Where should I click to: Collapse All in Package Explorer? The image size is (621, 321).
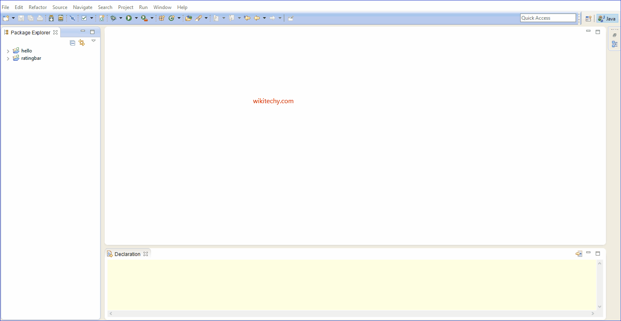[x=73, y=43]
